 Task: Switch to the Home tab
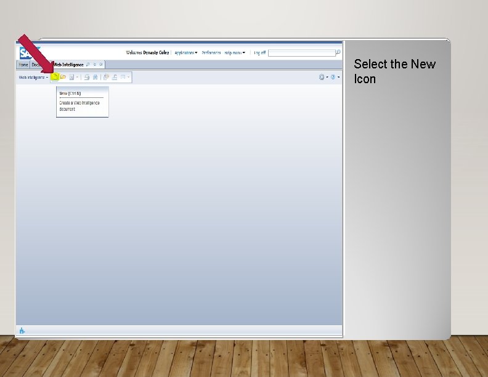[x=23, y=65]
